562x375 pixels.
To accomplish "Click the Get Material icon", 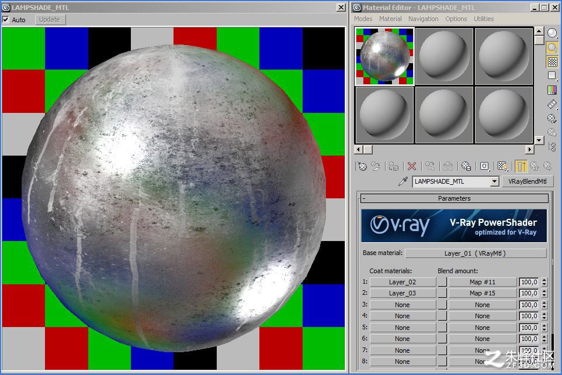I will coord(362,166).
